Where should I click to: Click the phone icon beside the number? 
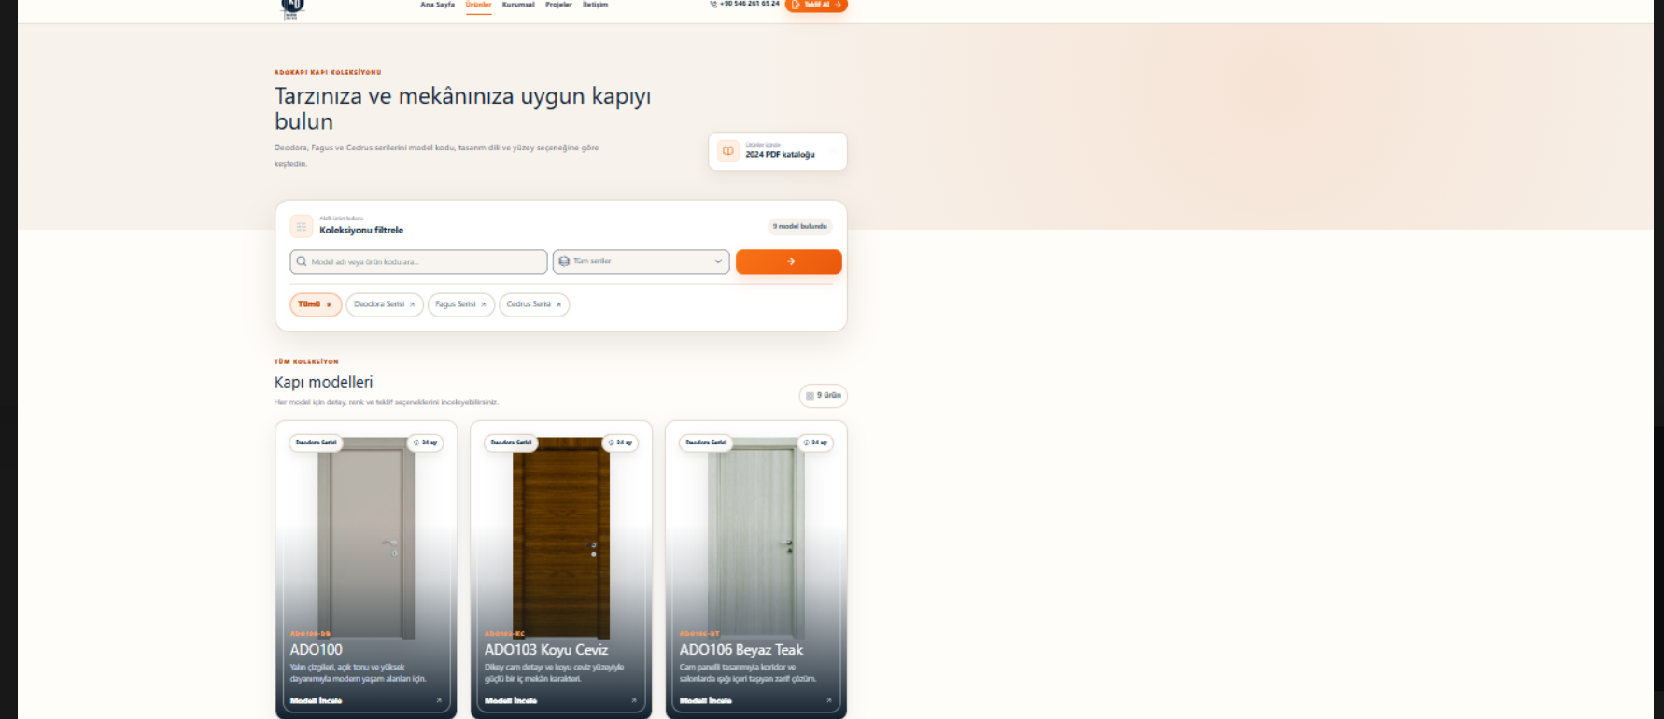[713, 5]
